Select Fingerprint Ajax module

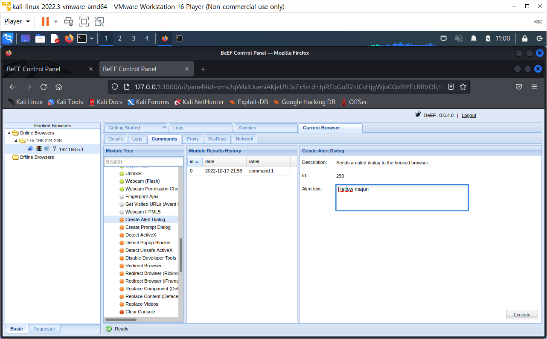(x=142, y=196)
